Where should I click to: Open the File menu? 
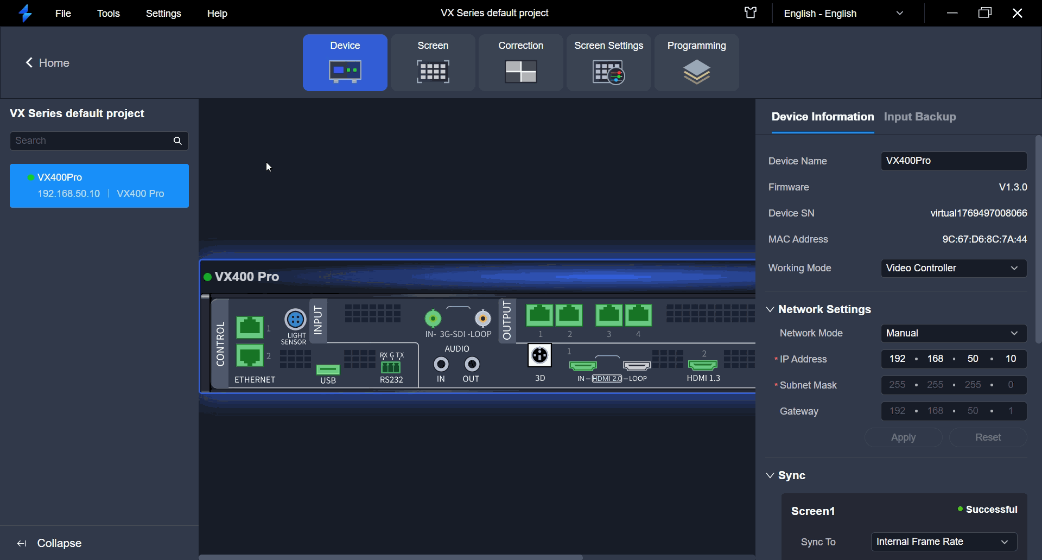63,13
